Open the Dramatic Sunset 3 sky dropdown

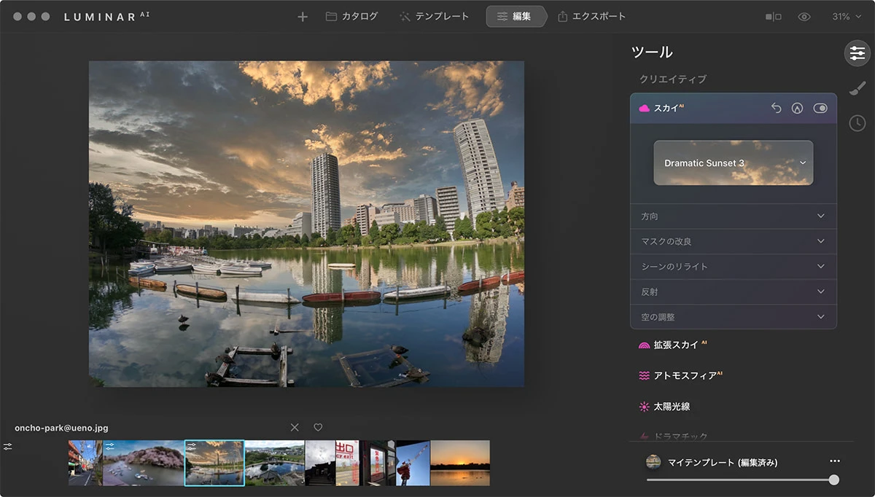tap(734, 163)
